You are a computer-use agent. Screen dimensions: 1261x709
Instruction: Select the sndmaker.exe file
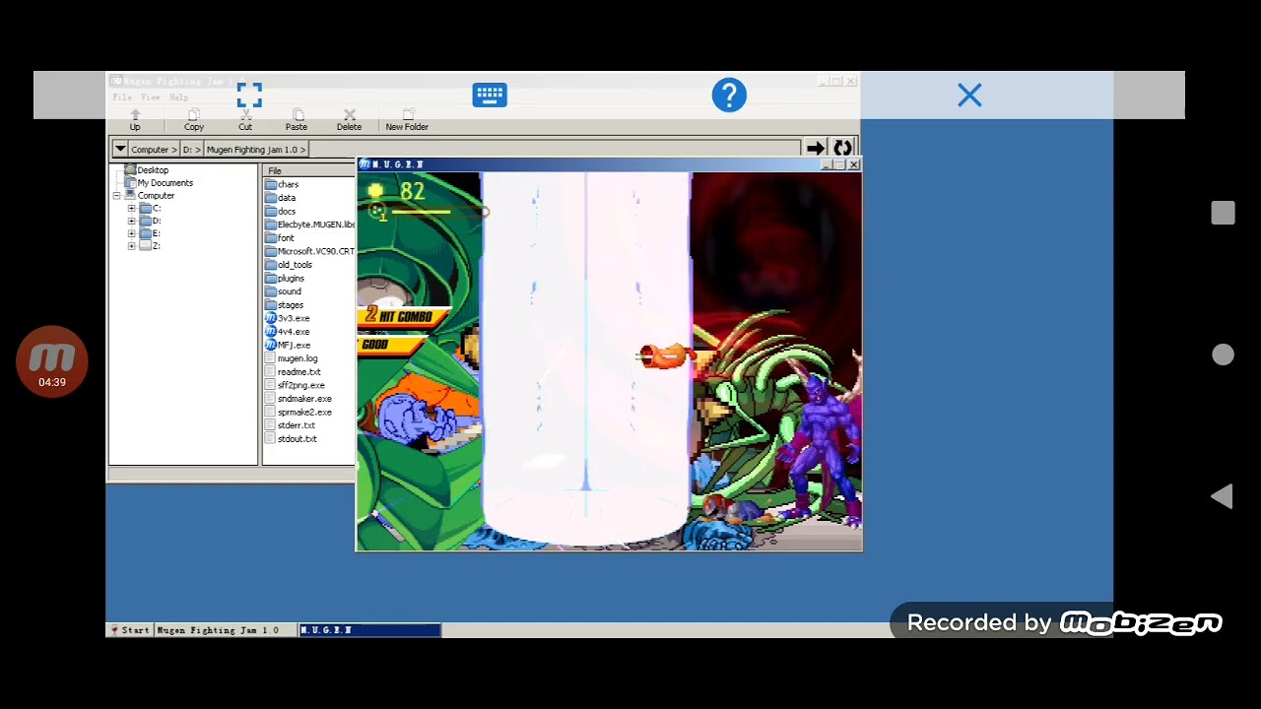(299, 399)
